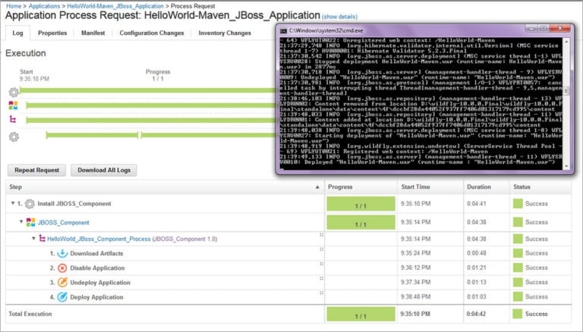Click gear icon beside Install JBOSS_Component step
This screenshot has height=332, width=583.
(x=30, y=204)
